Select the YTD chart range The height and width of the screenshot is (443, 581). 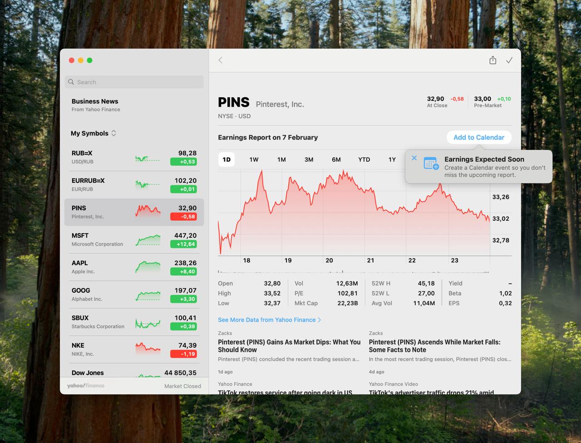[364, 159]
